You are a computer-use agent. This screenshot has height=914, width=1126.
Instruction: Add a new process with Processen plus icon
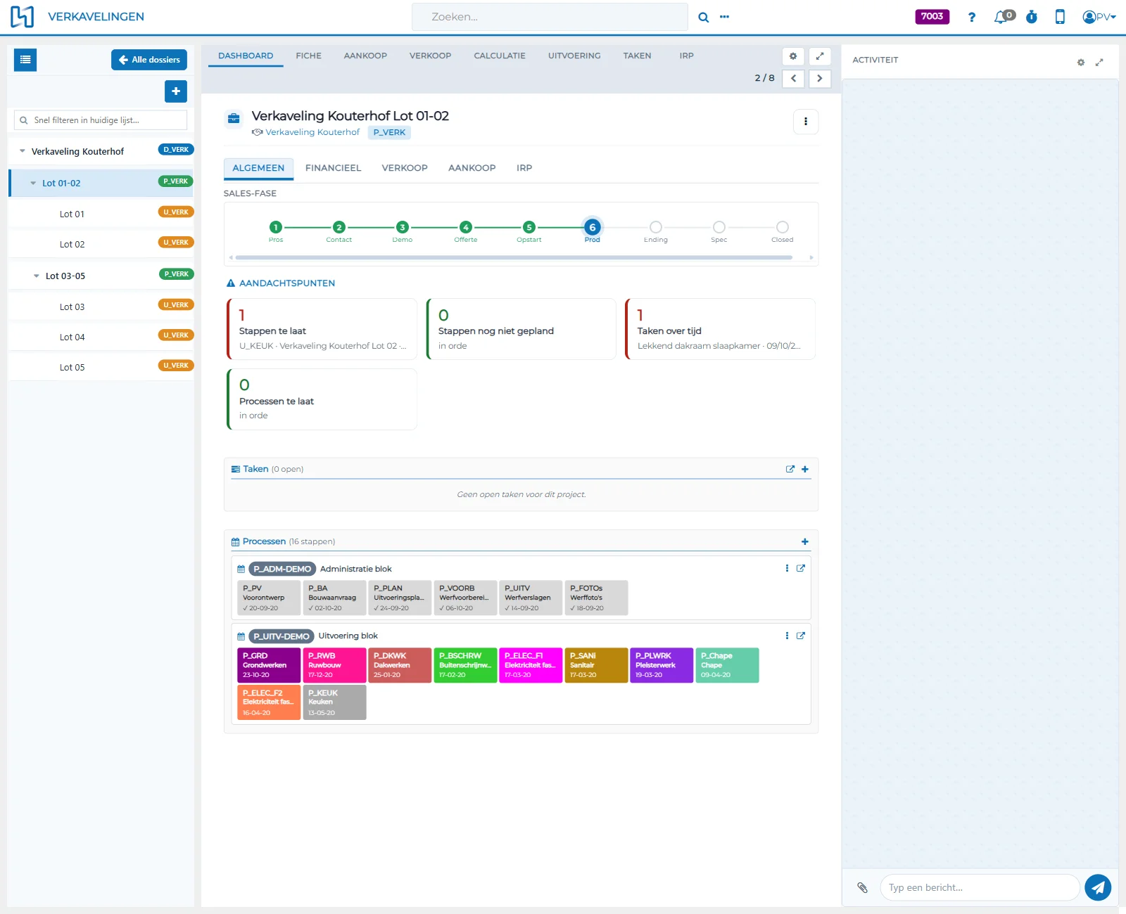(x=805, y=541)
